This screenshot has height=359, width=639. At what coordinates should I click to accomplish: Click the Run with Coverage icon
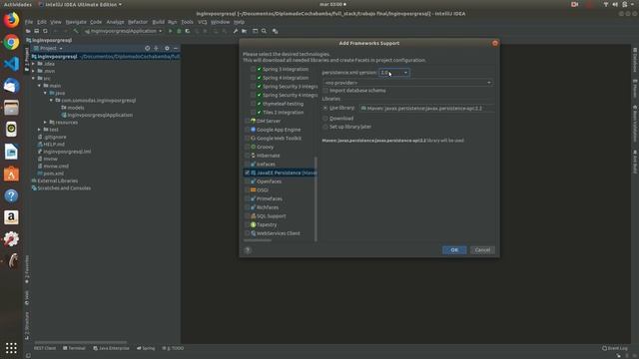pyautogui.click(x=188, y=31)
